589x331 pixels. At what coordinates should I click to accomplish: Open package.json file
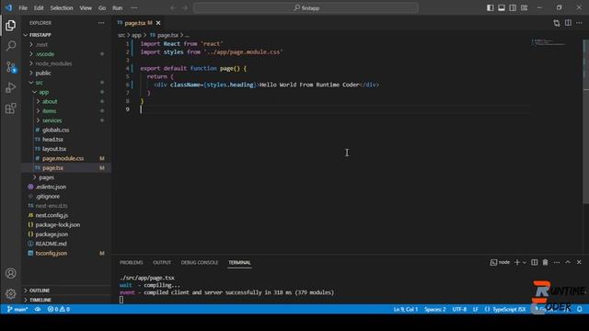[x=66, y=234]
